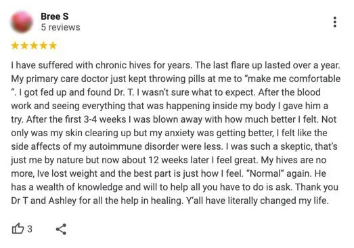Click the phrase "12 weeks later"
The image size is (354, 248).
coord(179,160)
